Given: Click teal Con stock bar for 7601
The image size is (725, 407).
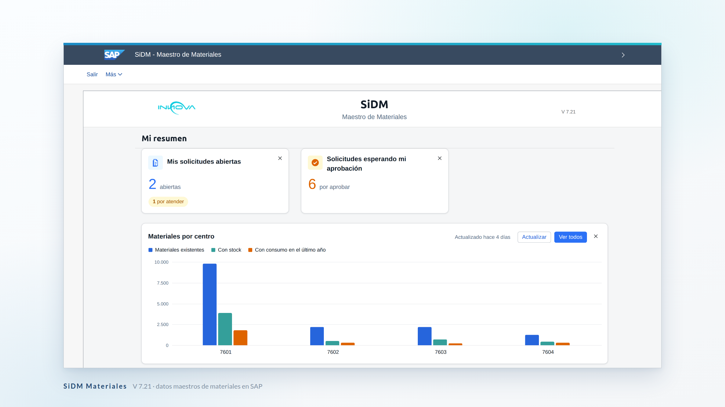Looking at the screenshot, I should coord(225,329).
